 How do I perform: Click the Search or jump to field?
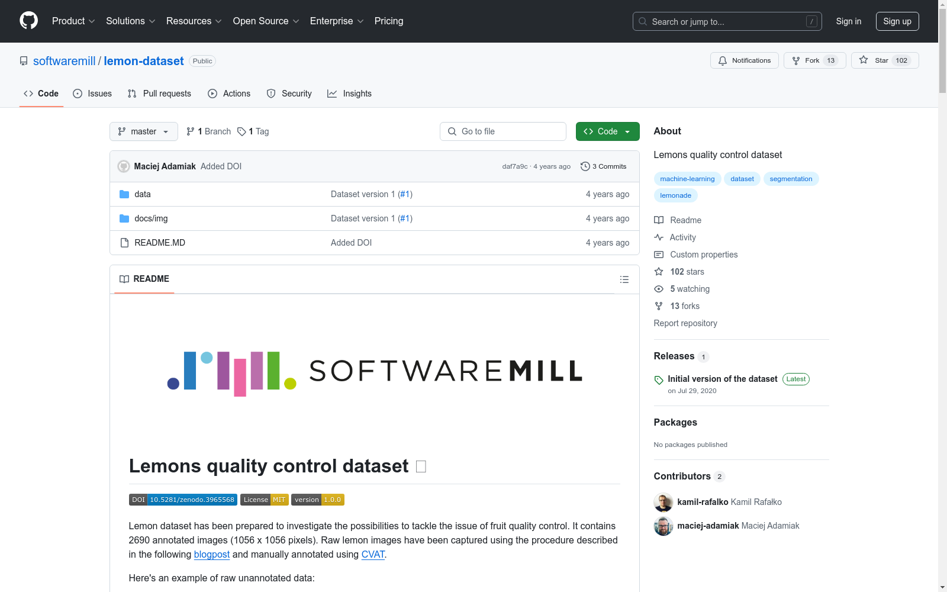click(x=727, y=21)
